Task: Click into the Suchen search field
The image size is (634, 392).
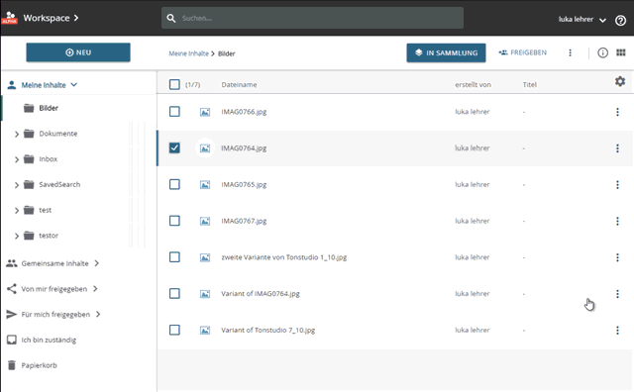Action: [313, 18]
